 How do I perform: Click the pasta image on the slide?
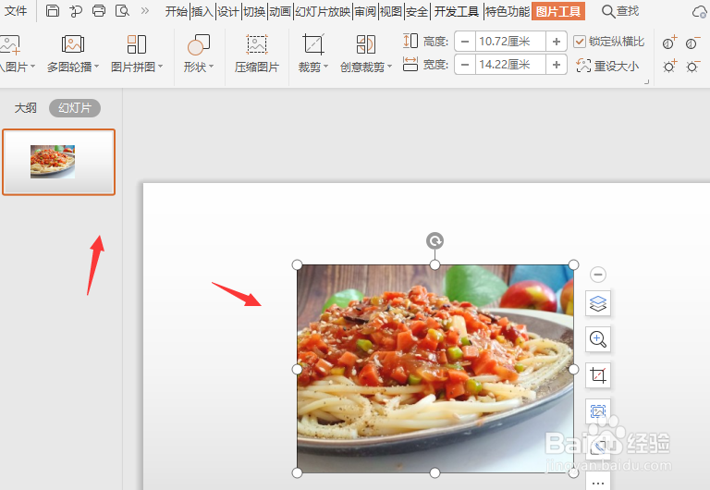click(x=435, y=369)
